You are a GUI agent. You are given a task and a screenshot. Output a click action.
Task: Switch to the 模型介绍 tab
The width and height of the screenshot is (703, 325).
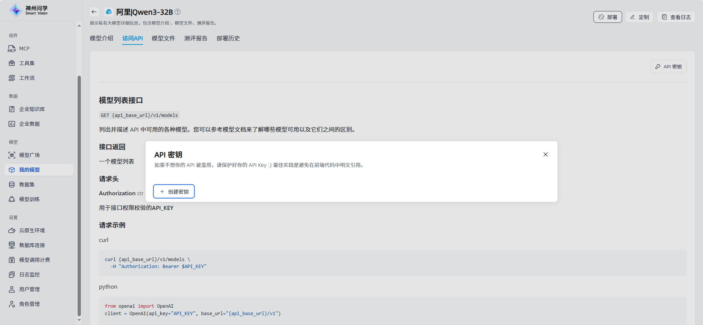101,38
